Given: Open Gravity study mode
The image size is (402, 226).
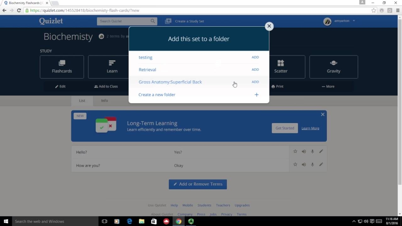Looking at the screenshot, I should click(333, 67).
